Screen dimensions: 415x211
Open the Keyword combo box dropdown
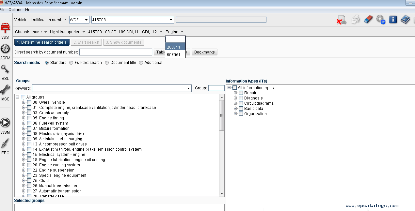point(188,88)
